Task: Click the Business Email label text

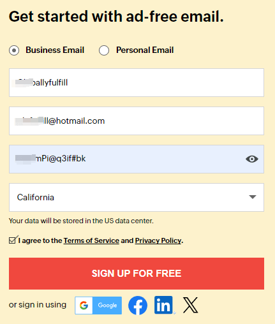Action: (55, 50)
